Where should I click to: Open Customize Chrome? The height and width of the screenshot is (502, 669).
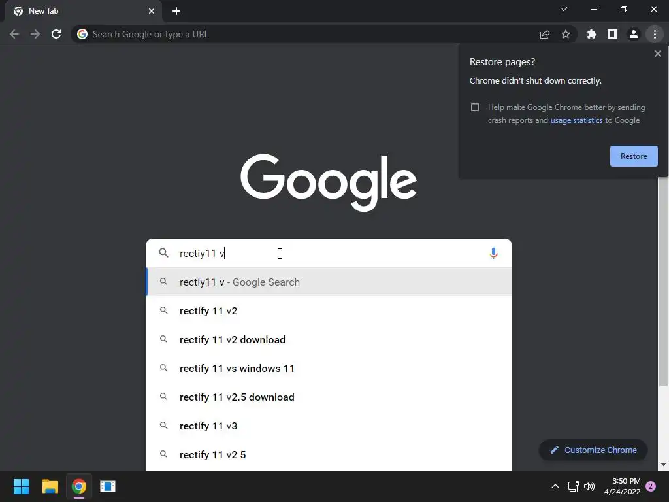pyautogui.click(x=593, y=450)
